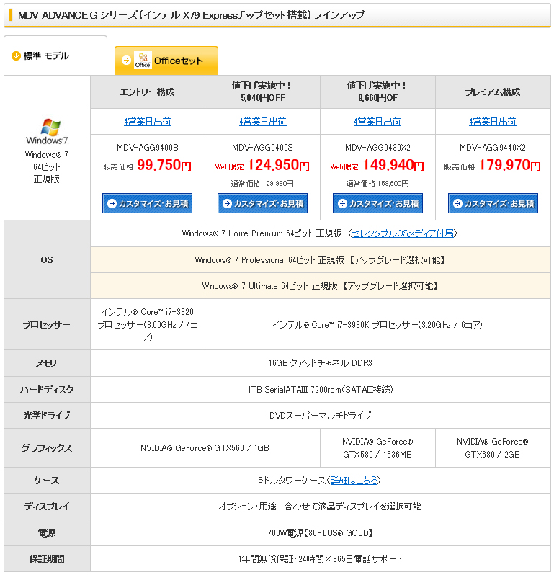Click the Core i7-3930K processor cell
Image resolution: width=554 pixels, height=575 pixels.
point(377,324)
